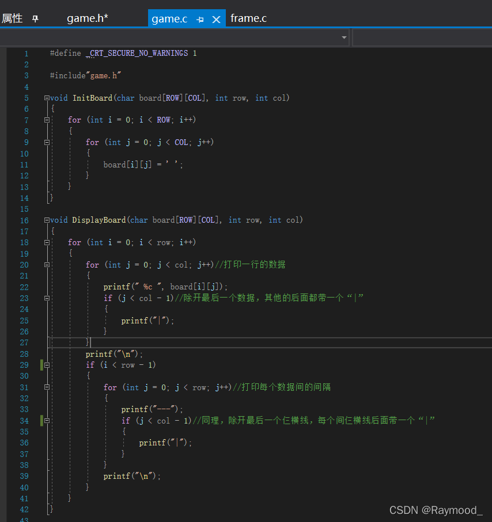Click the printf("|") on line 25
Viewport: 492px width, 522px height.
tap(147, 321)
